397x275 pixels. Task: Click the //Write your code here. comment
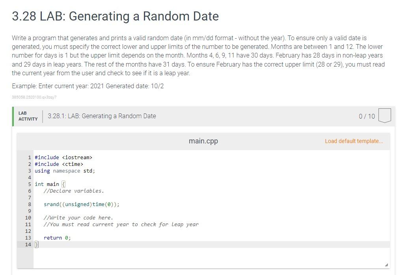point(78,218)
